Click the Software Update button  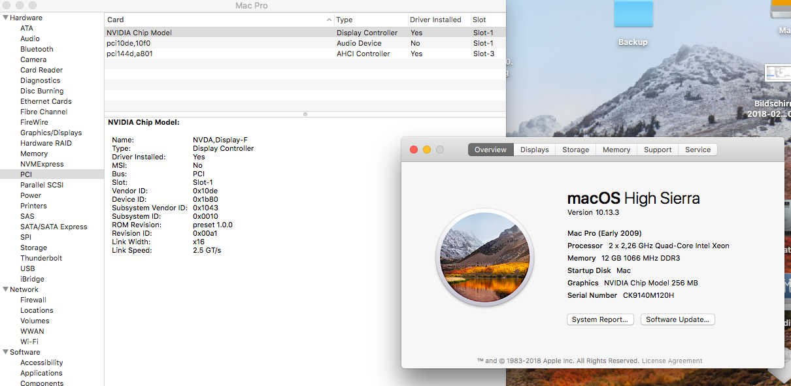[678, 319]
